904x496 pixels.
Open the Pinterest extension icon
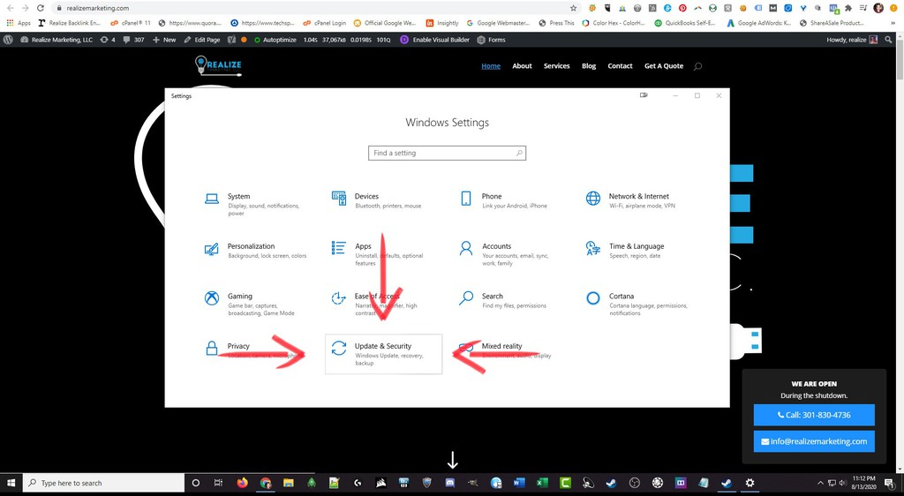pyautogui.click(x=682, y=8)
